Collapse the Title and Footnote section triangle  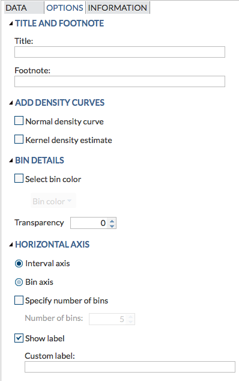(11, 23)
